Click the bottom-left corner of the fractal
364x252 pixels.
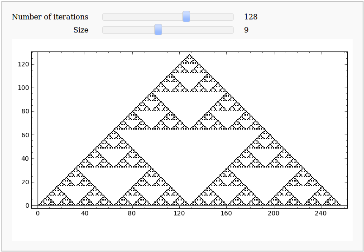[x=39, y=204]
